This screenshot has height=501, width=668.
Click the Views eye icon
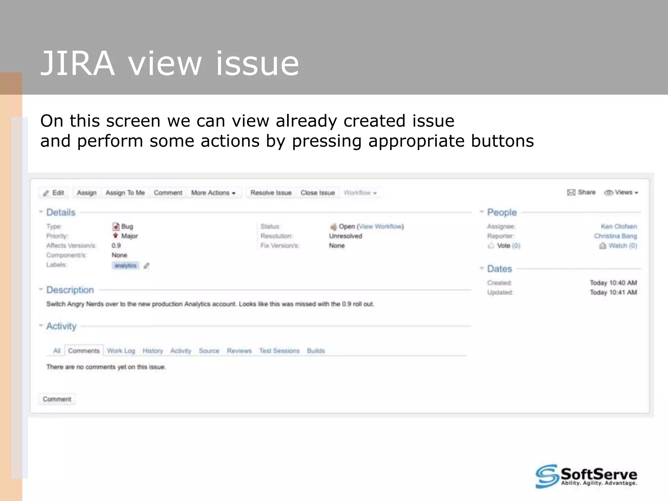[x=608, y=192]
